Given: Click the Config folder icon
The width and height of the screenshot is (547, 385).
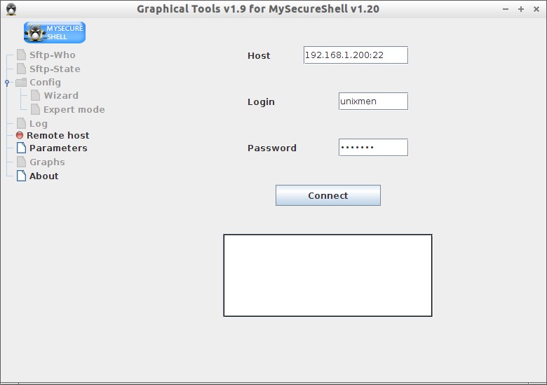Looking at the screenshot, I should pos(21,82).
